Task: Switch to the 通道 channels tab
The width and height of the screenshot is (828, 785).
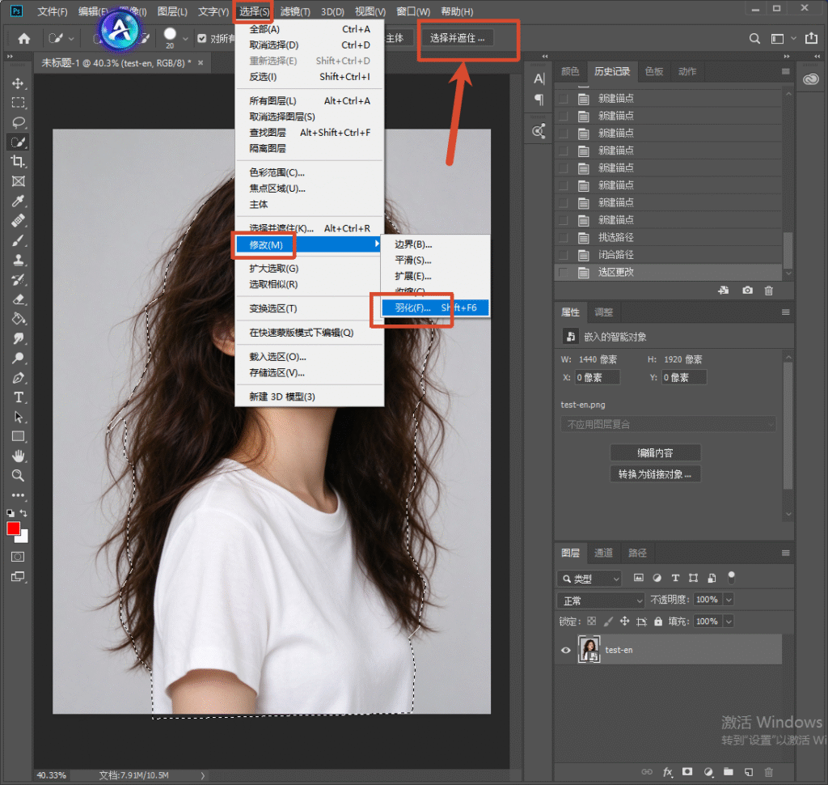Action: pos(603,553)
